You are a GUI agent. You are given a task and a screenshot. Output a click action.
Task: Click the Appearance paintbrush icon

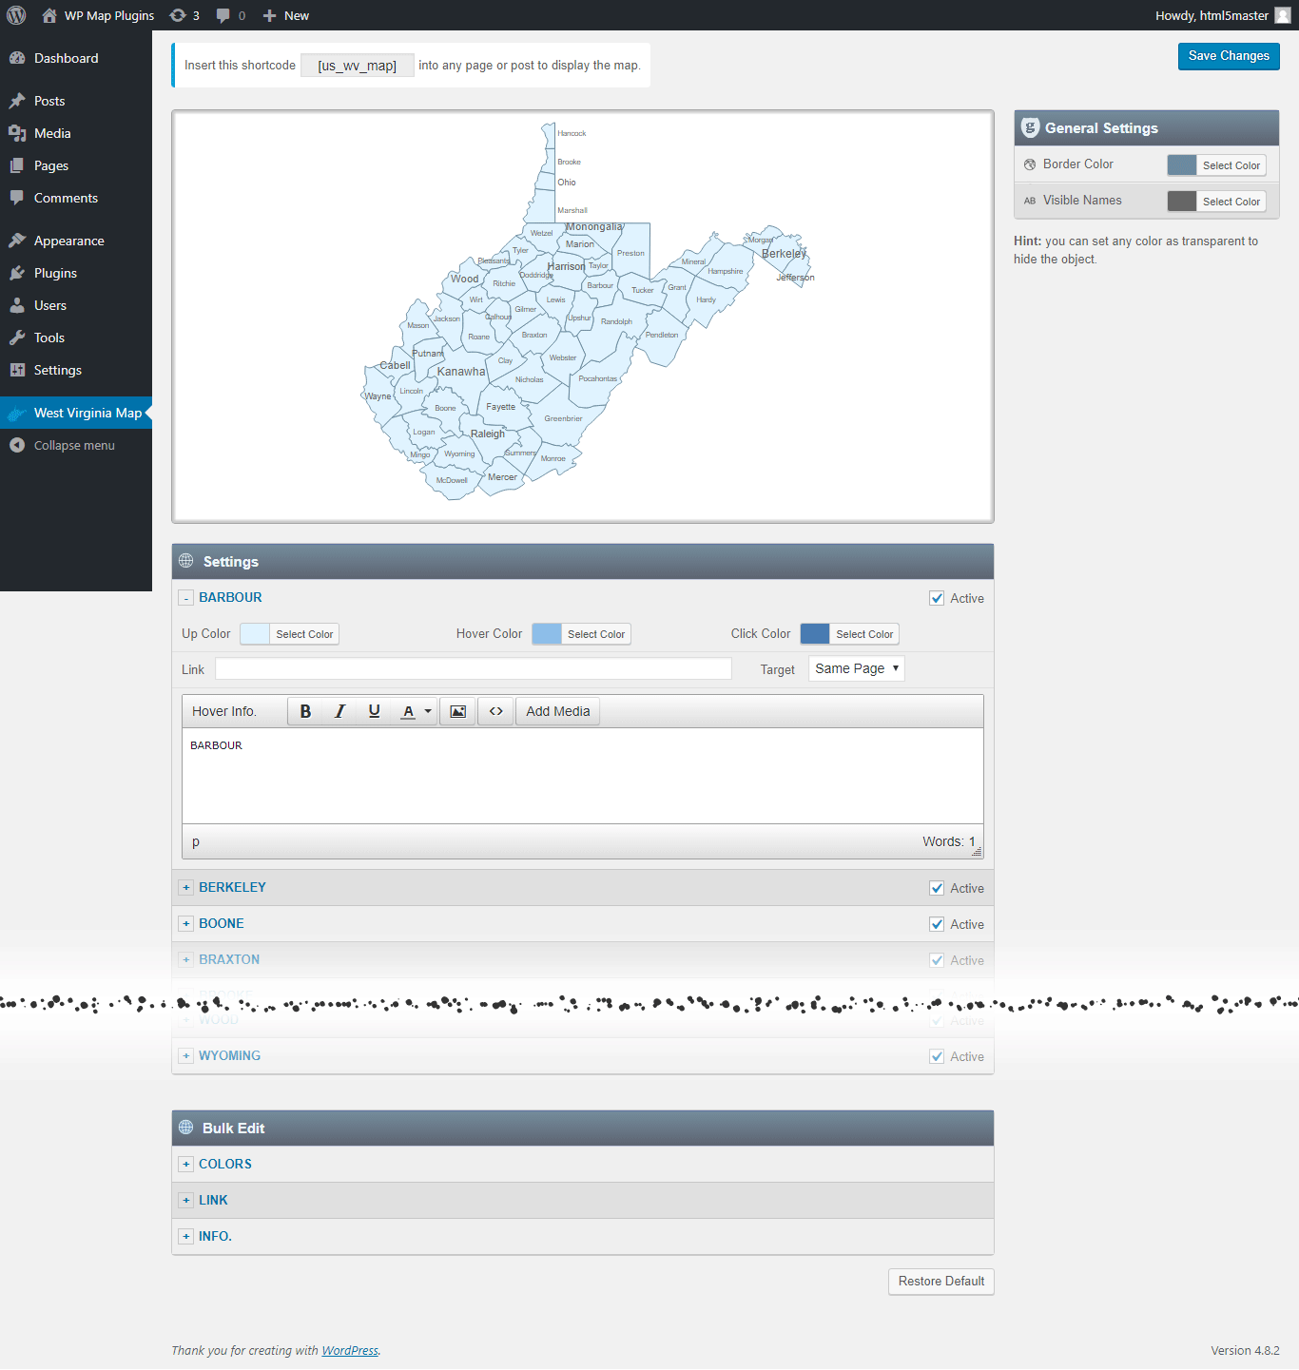(17, 241)
